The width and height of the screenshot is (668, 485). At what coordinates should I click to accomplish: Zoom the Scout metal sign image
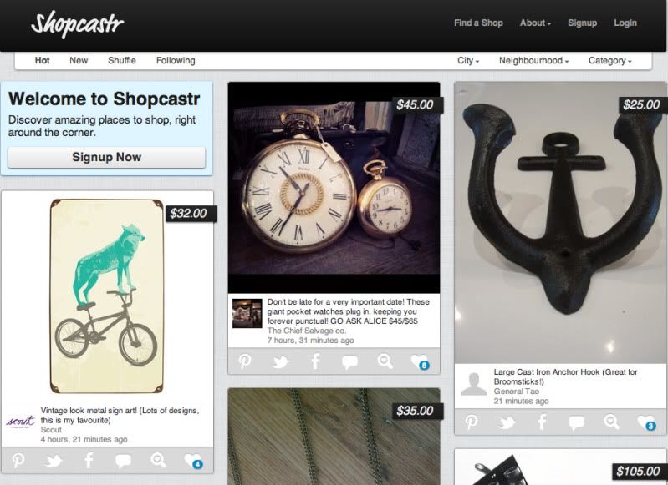click(x=158, y=460)
